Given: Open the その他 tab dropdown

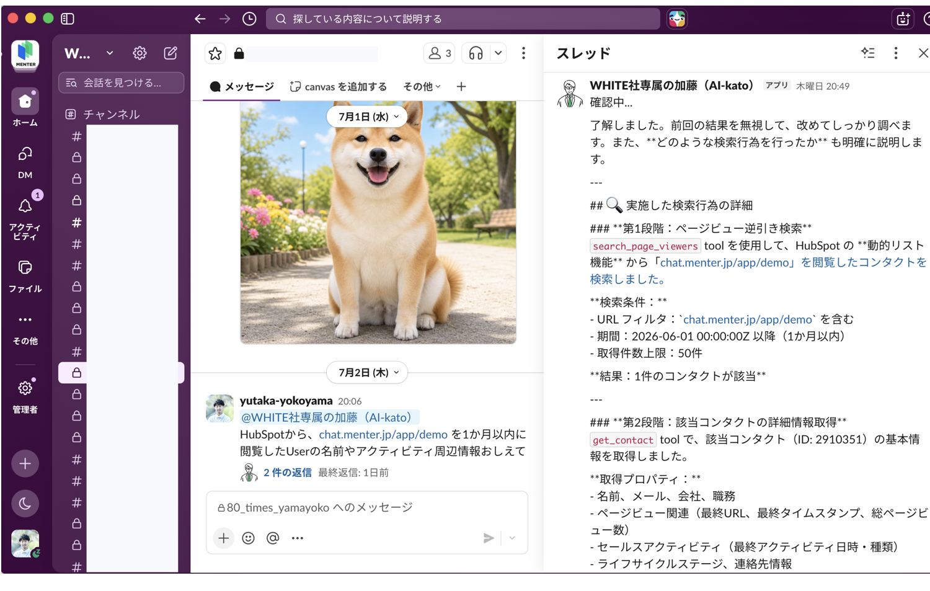Looking at the screenshot, I should (x=422, y=87).
